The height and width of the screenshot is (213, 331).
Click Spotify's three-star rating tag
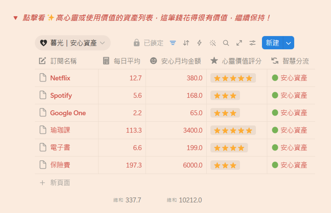[225, 96]
